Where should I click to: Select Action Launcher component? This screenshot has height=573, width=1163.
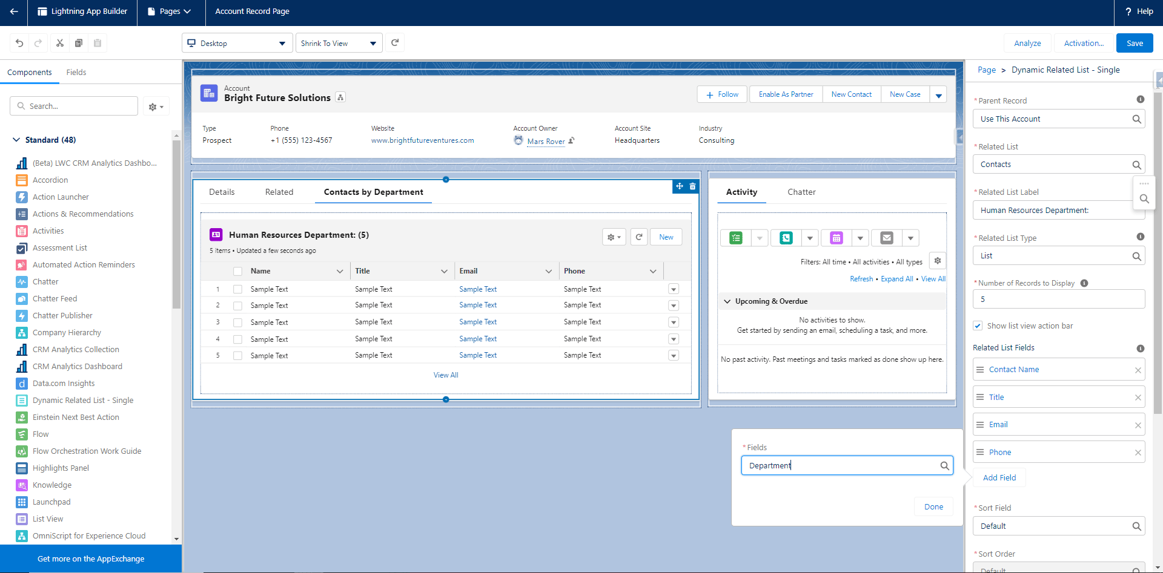click(61, 197)
